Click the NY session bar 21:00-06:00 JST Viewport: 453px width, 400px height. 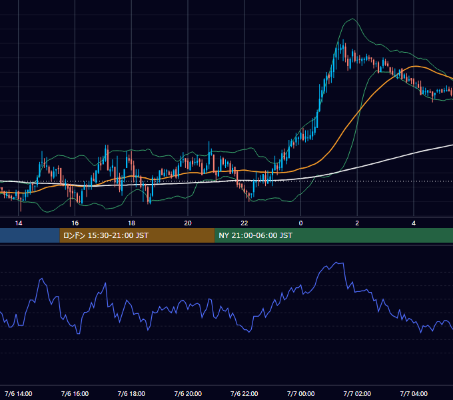[x=334, y=235]
